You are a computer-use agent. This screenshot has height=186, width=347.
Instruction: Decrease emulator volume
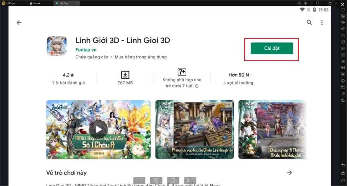coord(343,29)
